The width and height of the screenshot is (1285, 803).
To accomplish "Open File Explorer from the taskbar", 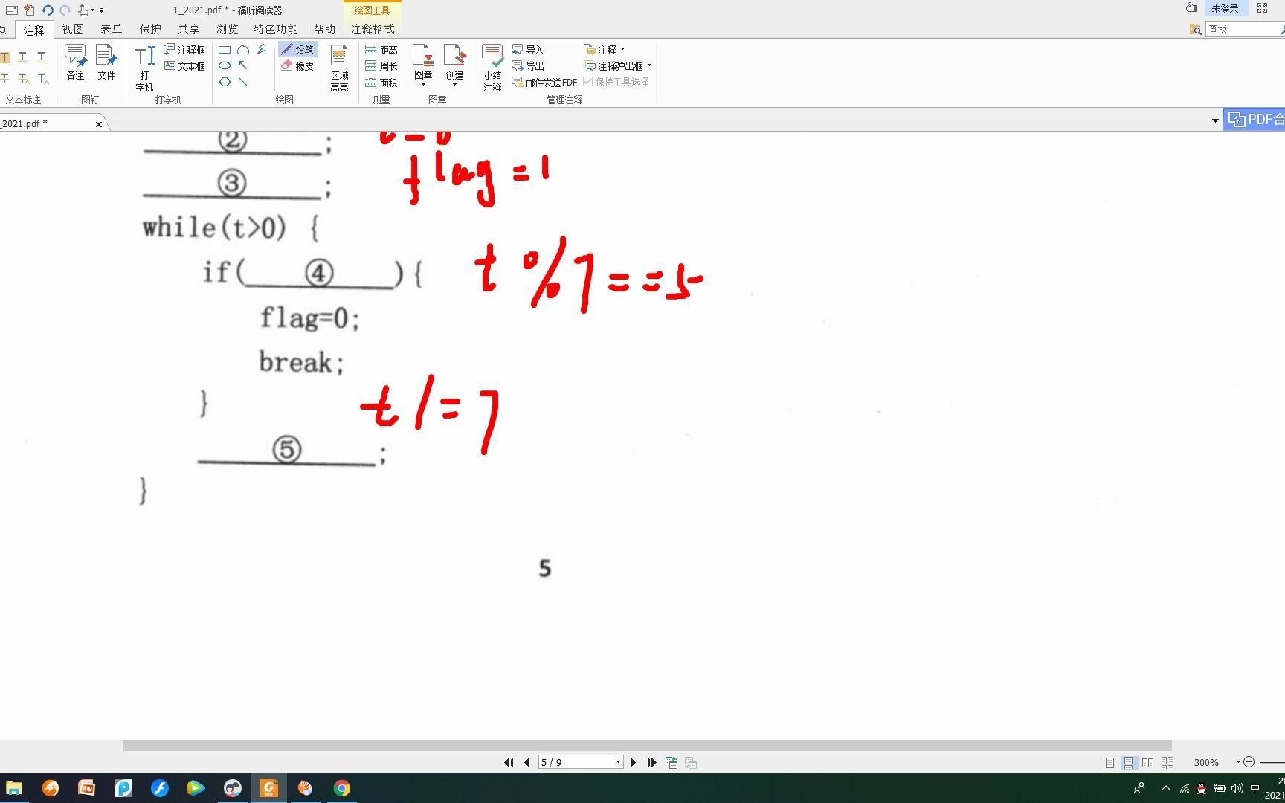I will (x=14, y=788).
